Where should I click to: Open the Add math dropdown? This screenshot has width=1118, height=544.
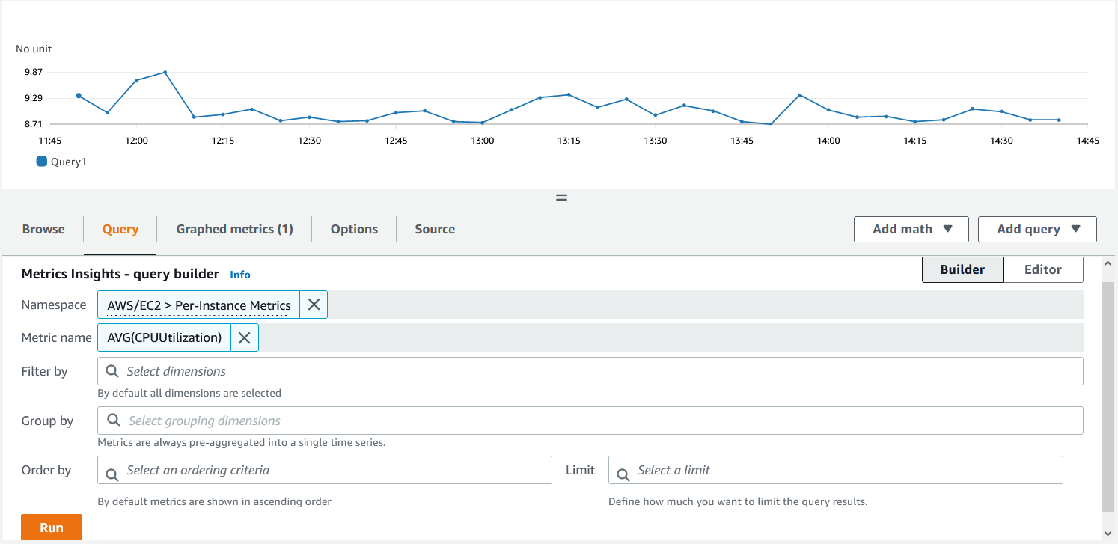click(x=911, y=229)
